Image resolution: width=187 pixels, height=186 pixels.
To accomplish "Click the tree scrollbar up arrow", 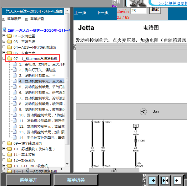I will pos(67,11).
